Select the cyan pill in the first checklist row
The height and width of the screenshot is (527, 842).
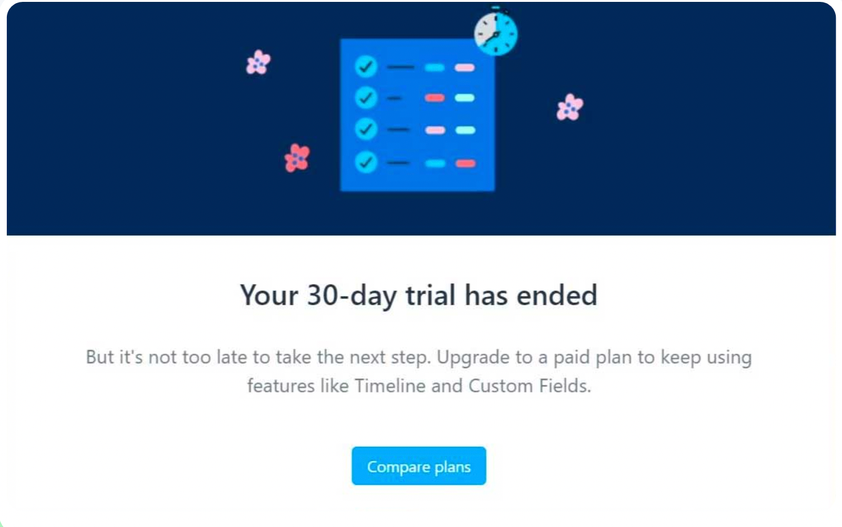click(435, 67)
